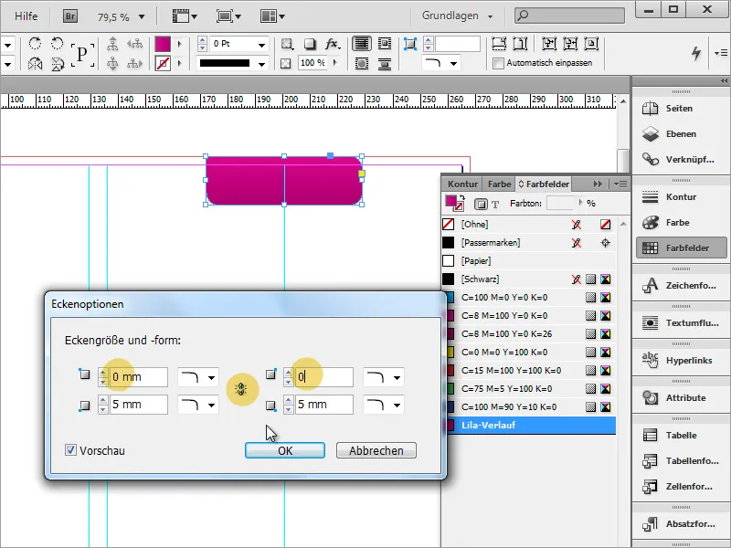Open the Hilfe menu
731x548 pixels.
[26, 16]
